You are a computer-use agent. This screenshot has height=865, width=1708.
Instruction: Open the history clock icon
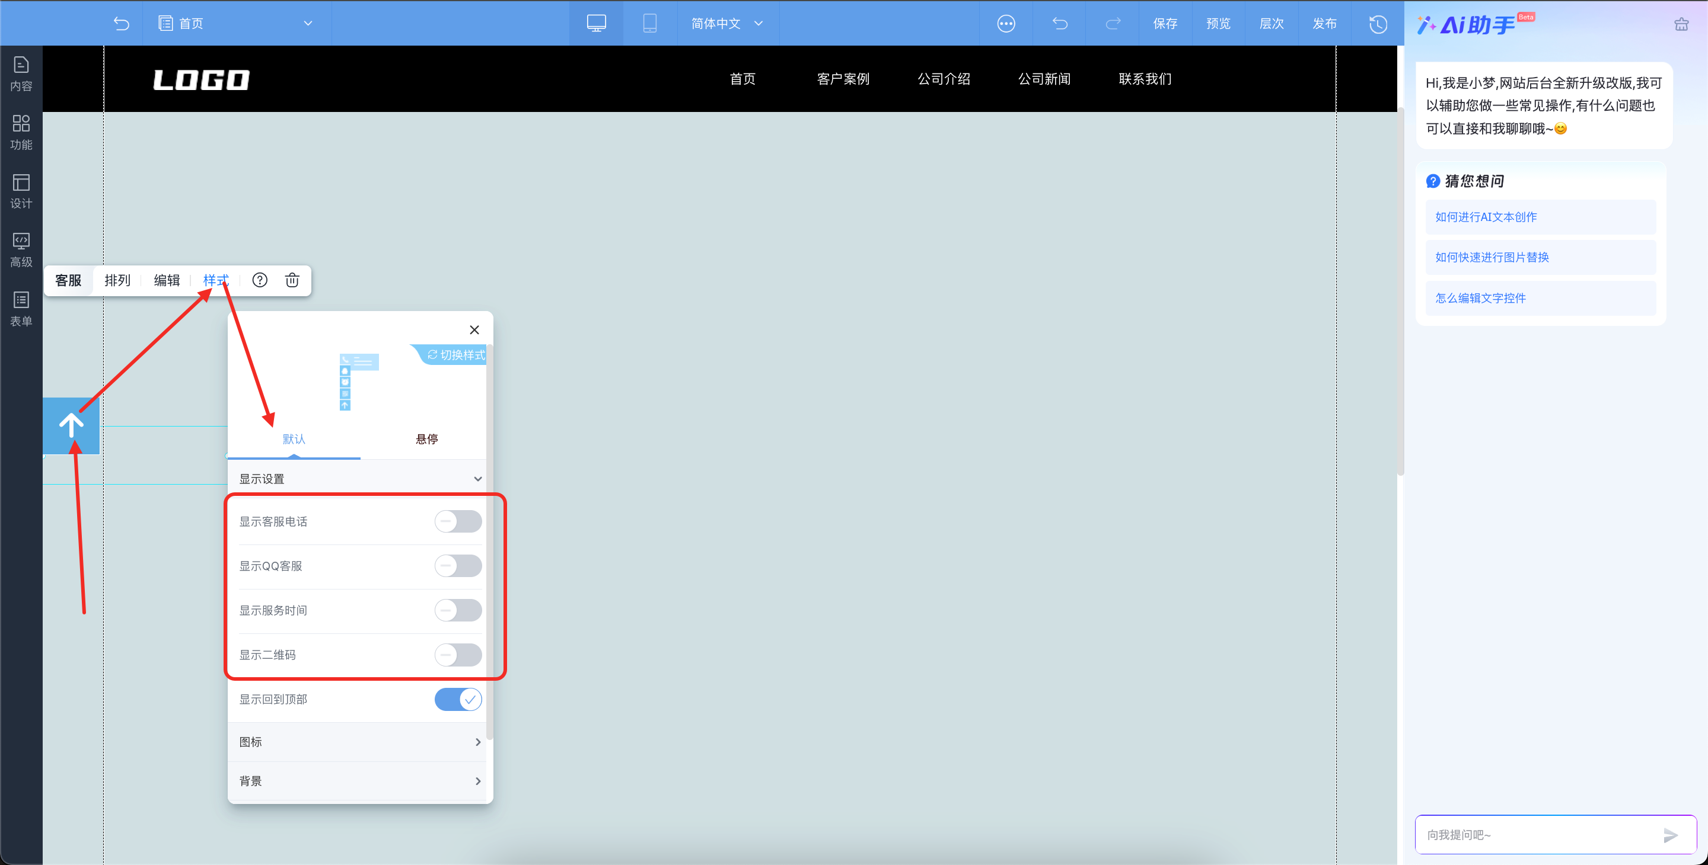click(1378, 24)
